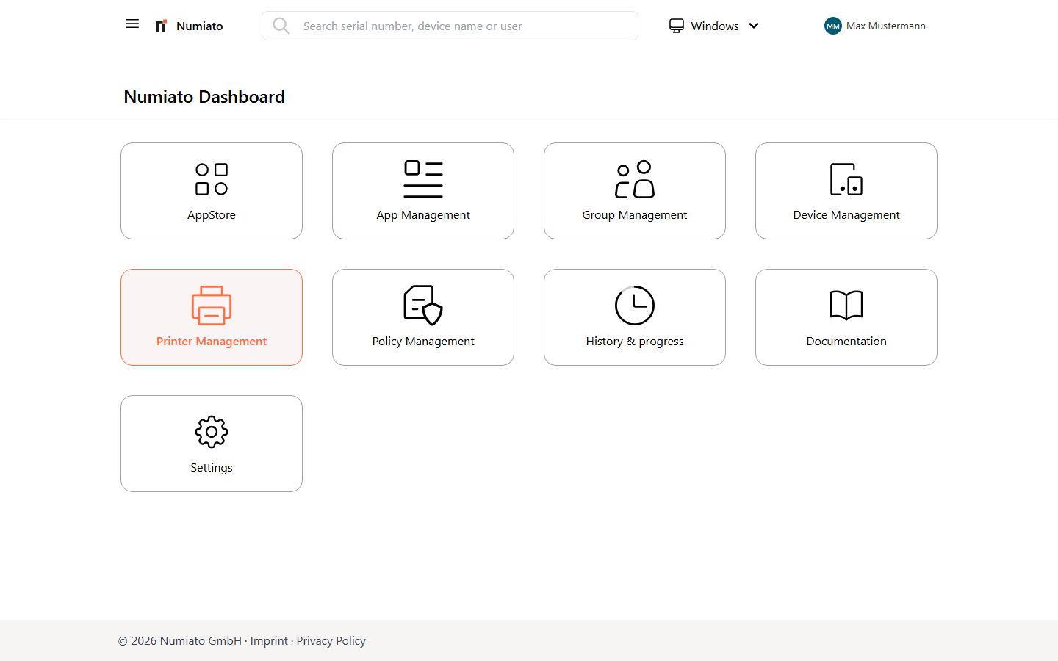Expand the Windows platform dropdown

(x=754, y=26)
